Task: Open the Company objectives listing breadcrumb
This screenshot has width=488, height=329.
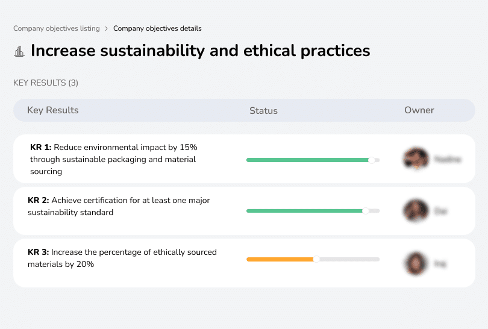Action: [x=57, y=28]
